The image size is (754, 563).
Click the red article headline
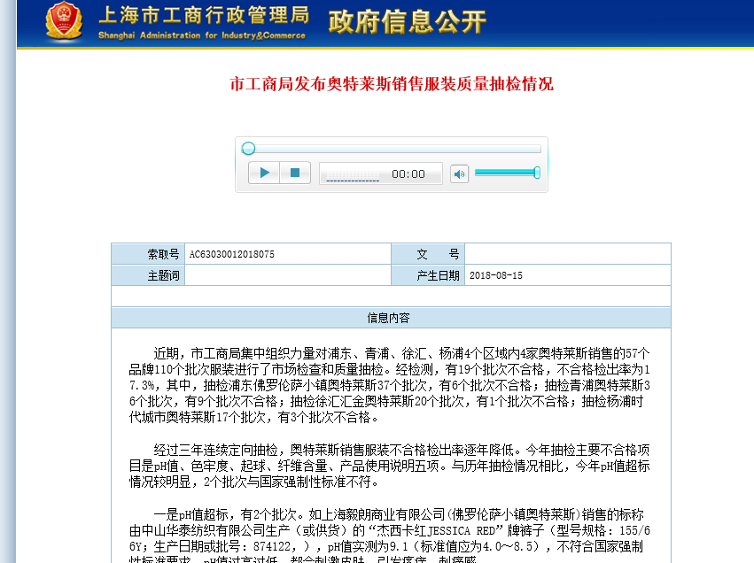coord(392,84)
